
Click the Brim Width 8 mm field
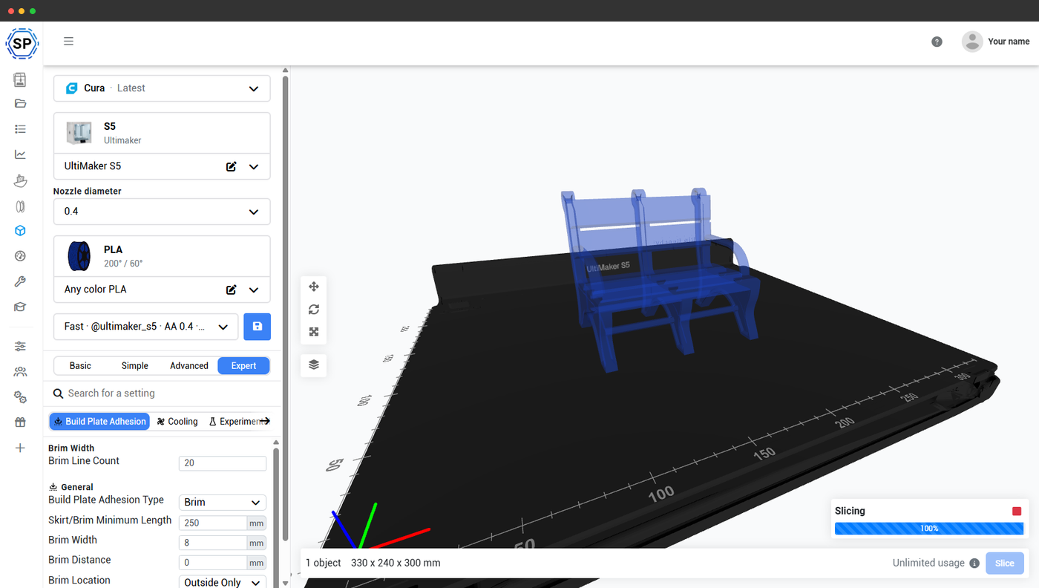tap(213, 543)
